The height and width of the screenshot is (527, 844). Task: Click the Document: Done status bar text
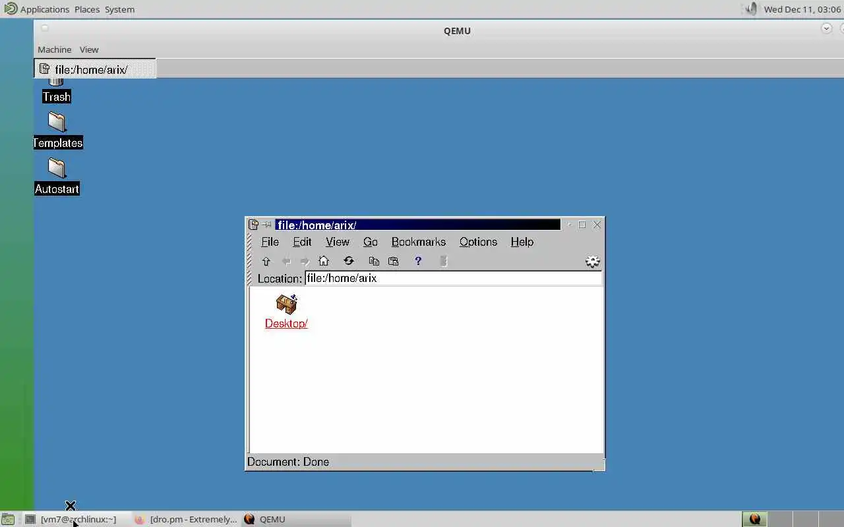coord(288,462)
